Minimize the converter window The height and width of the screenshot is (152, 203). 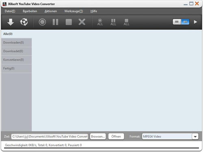tap(186, 4)
